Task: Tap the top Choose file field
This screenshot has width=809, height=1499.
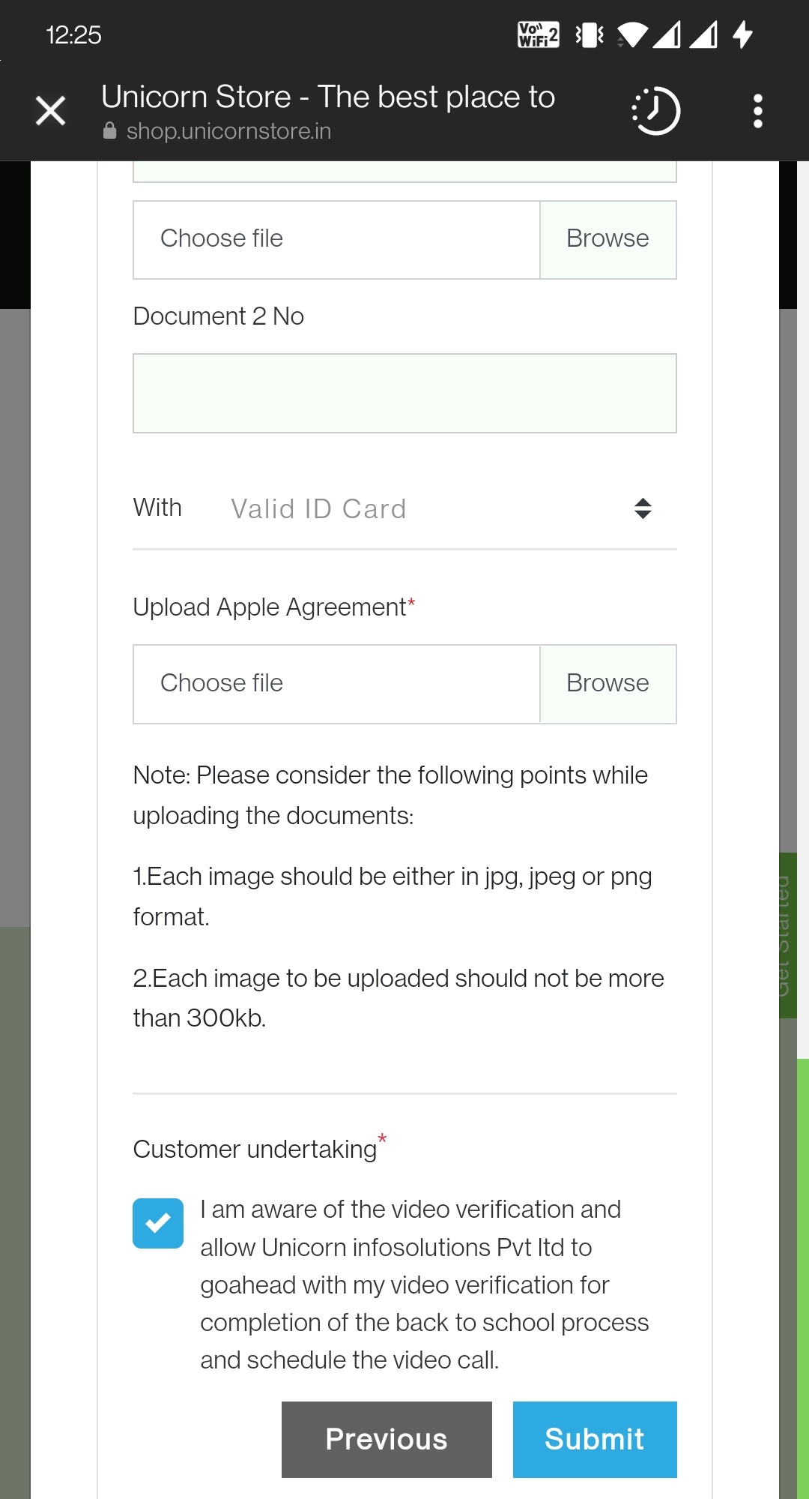Action: 336,239
